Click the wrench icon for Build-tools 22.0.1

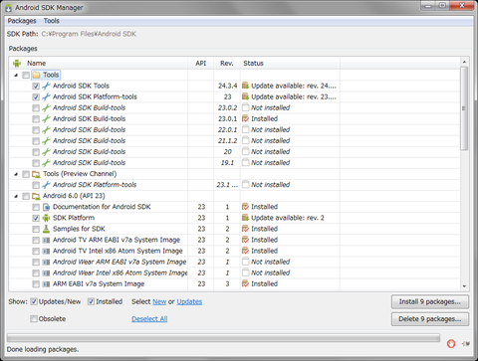46,129
